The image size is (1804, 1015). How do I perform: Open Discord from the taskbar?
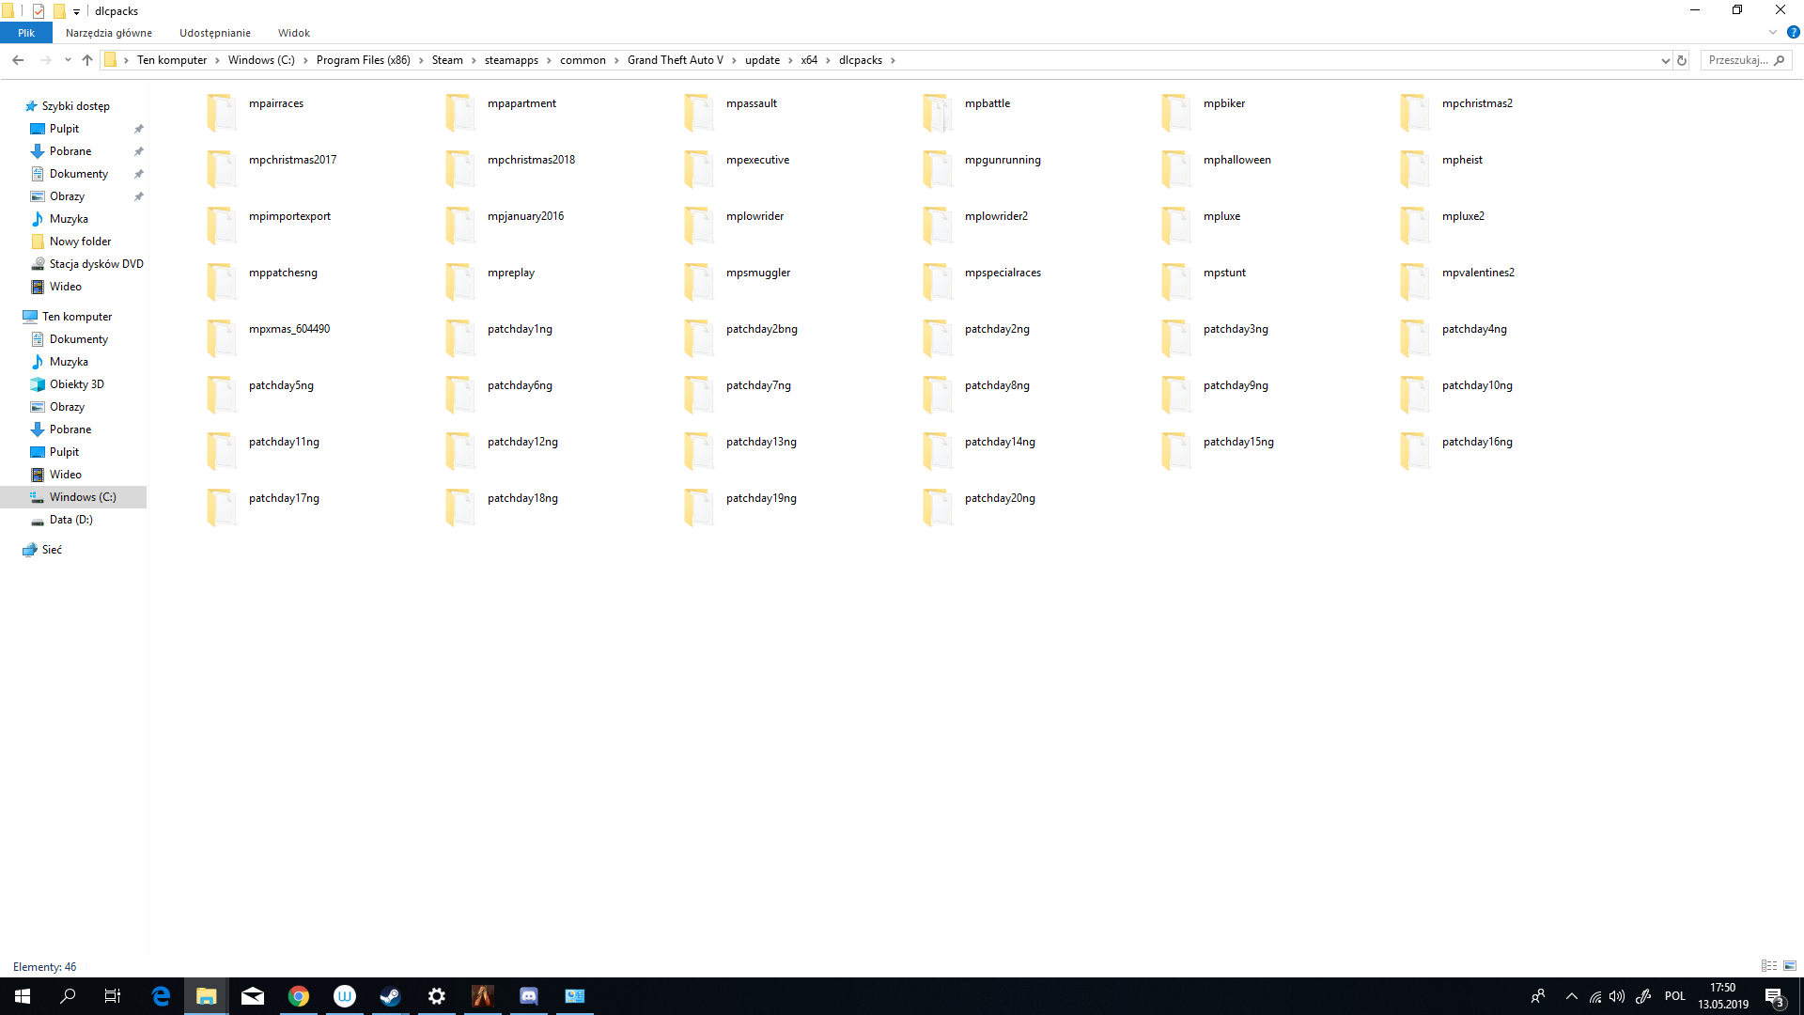pos(529,996)
